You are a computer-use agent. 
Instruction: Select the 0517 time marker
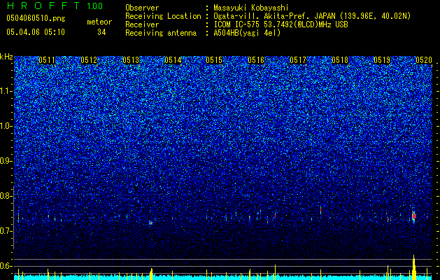pyautogui.click(x=298, y=60)
